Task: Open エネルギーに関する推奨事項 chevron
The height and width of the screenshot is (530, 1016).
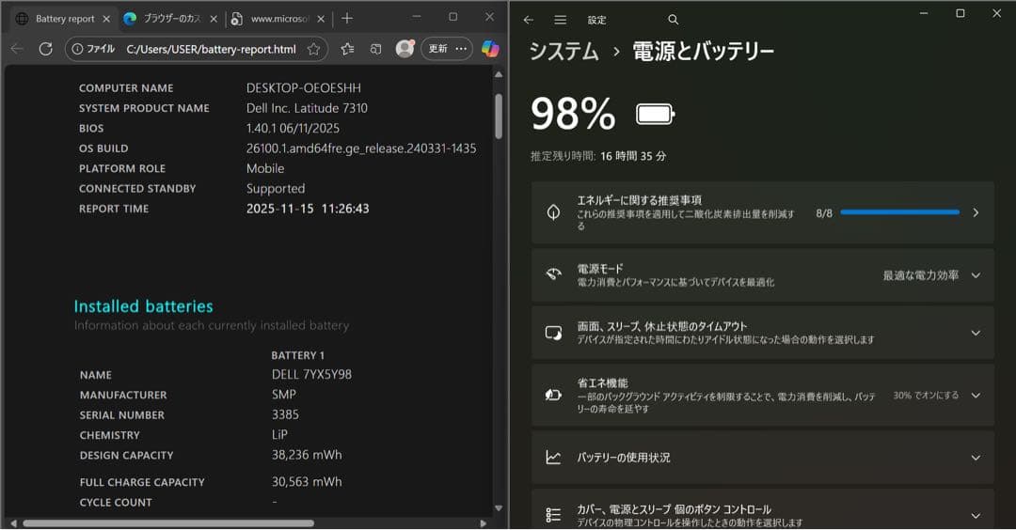Action: point(976,212)
